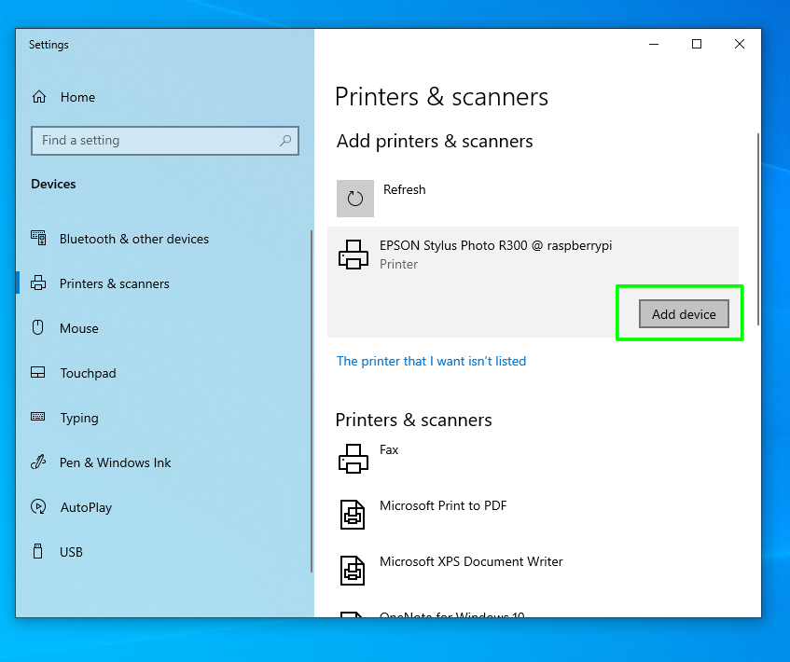Click the search magnifier icon
This screenshot has height=662, width=790.
point(285,140)
